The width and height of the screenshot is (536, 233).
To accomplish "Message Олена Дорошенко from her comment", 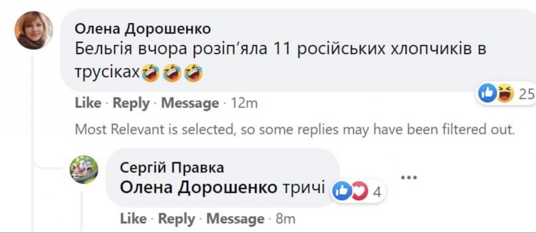I will tap(190, 103).
